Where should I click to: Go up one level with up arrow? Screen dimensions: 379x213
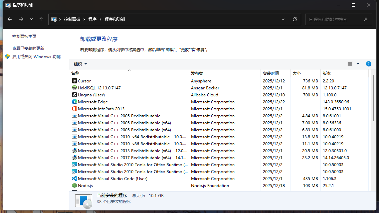41,19
